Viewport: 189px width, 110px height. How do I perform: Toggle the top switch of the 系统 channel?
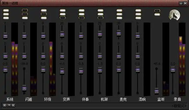click(6, 10)
